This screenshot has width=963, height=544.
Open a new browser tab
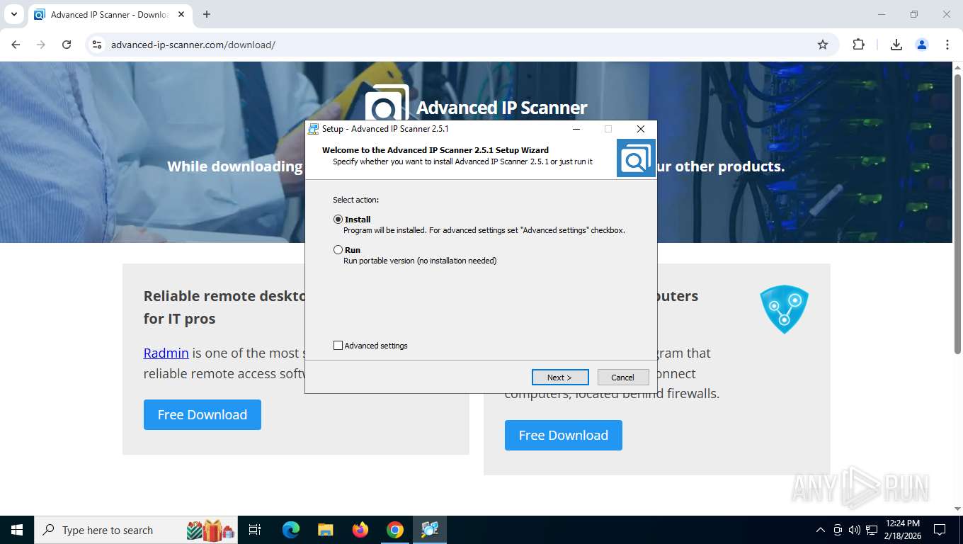(207, 14)
